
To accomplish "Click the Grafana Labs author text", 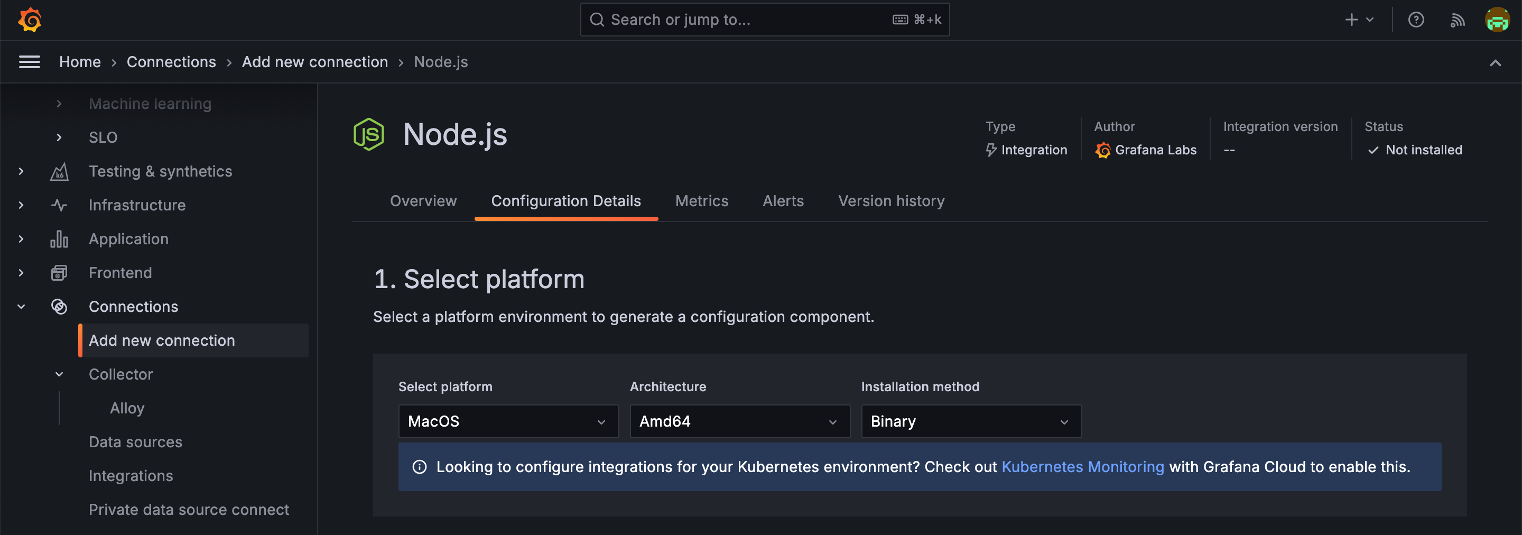I will (1156, 150).
